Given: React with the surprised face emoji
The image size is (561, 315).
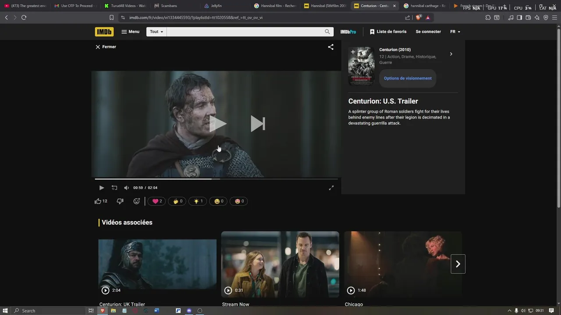Looking at the screenshot, I should (x=239, y=201).
